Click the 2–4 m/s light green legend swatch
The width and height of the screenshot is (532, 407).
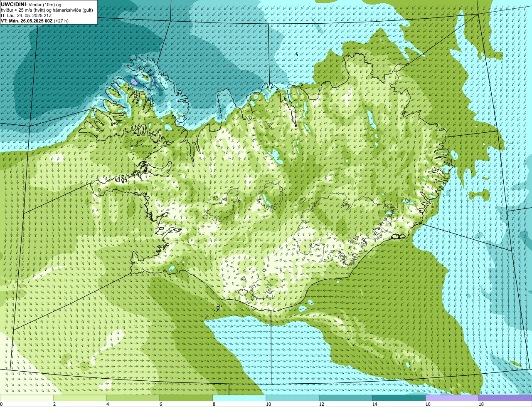click(80, 398)
